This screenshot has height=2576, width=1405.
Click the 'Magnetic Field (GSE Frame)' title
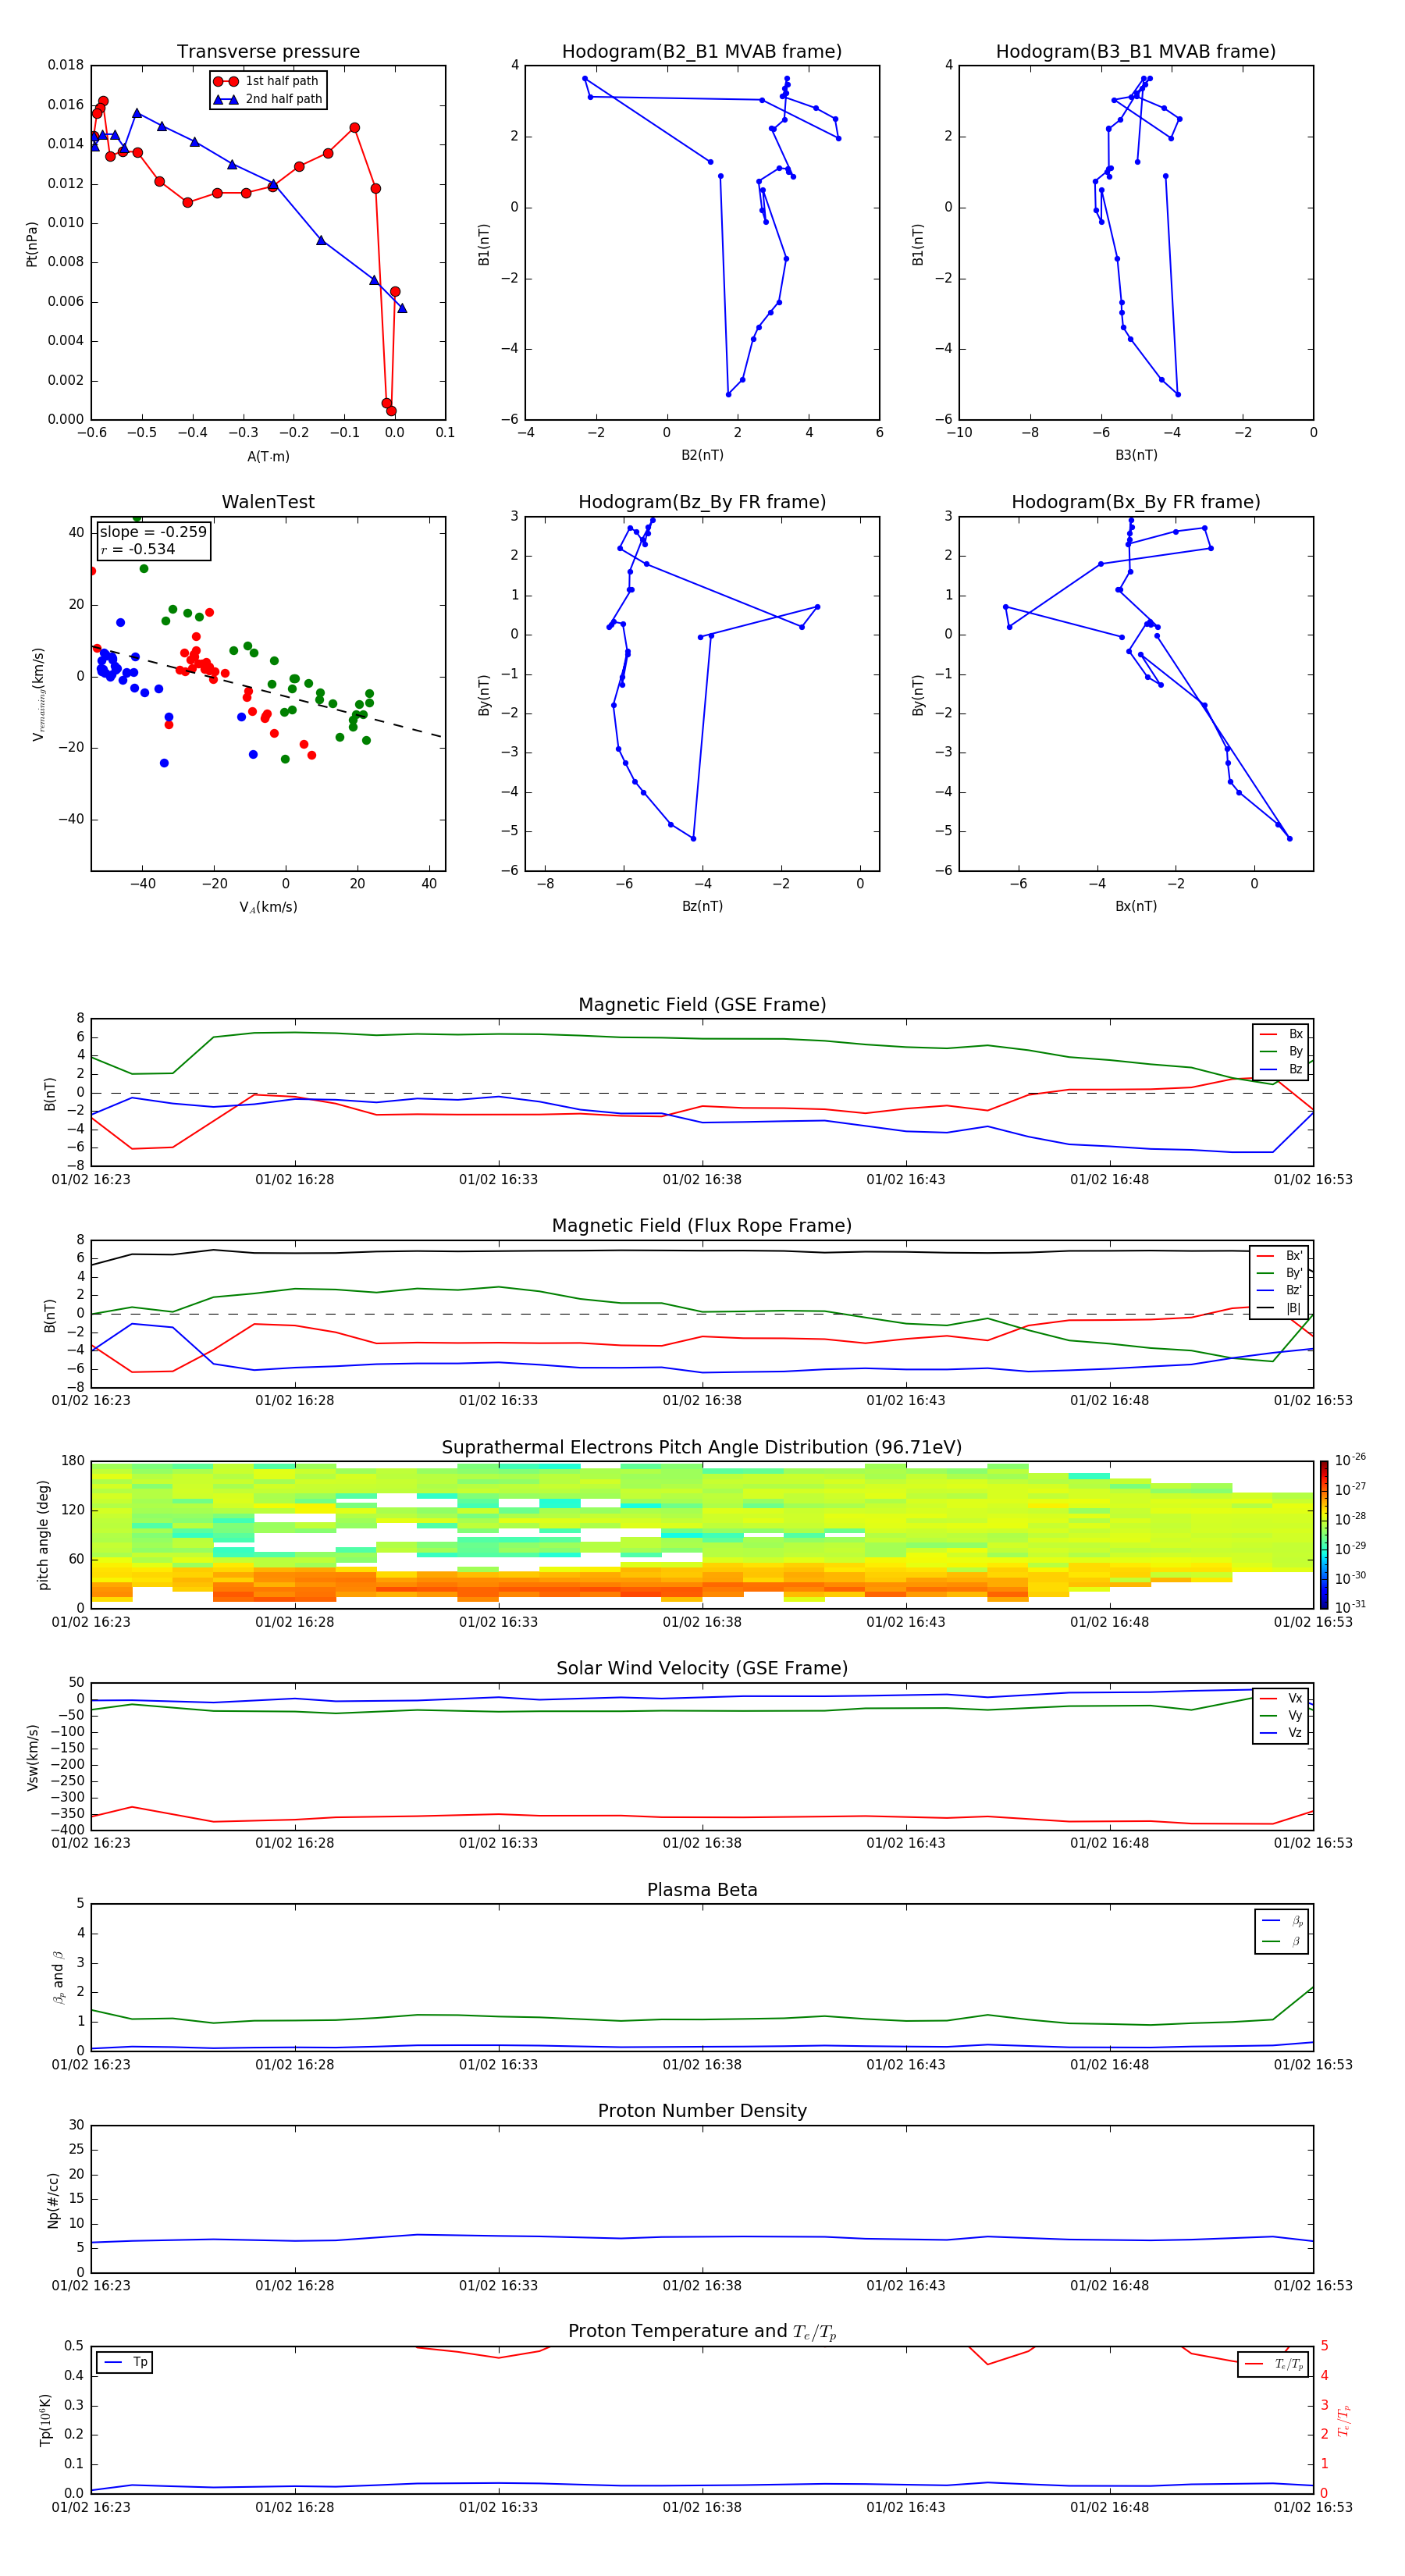click(702, 1005)
